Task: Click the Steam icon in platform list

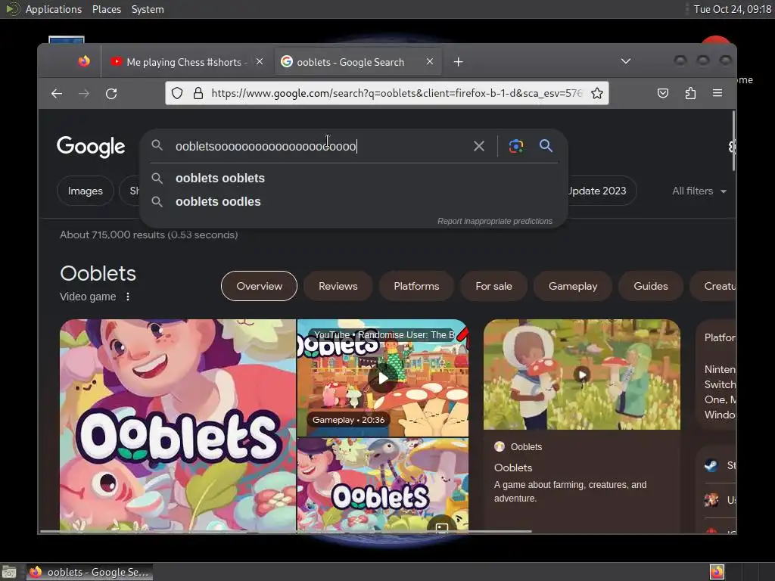Action: tap(711, 465)
